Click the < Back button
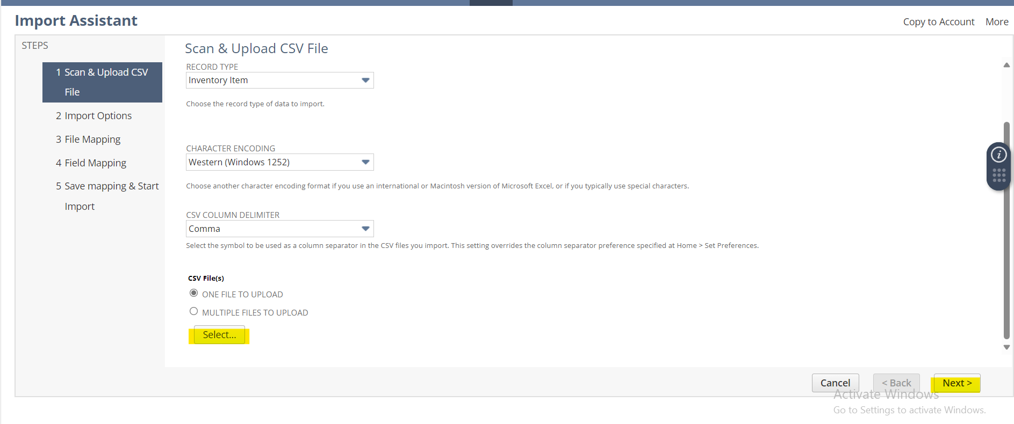Screen dimensions: 1014x424 click(x=896, y=383)
